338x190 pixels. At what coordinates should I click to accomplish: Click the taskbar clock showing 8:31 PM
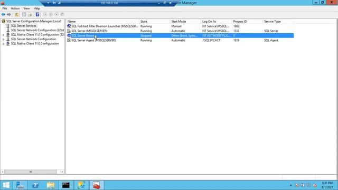tap(327, 185)
